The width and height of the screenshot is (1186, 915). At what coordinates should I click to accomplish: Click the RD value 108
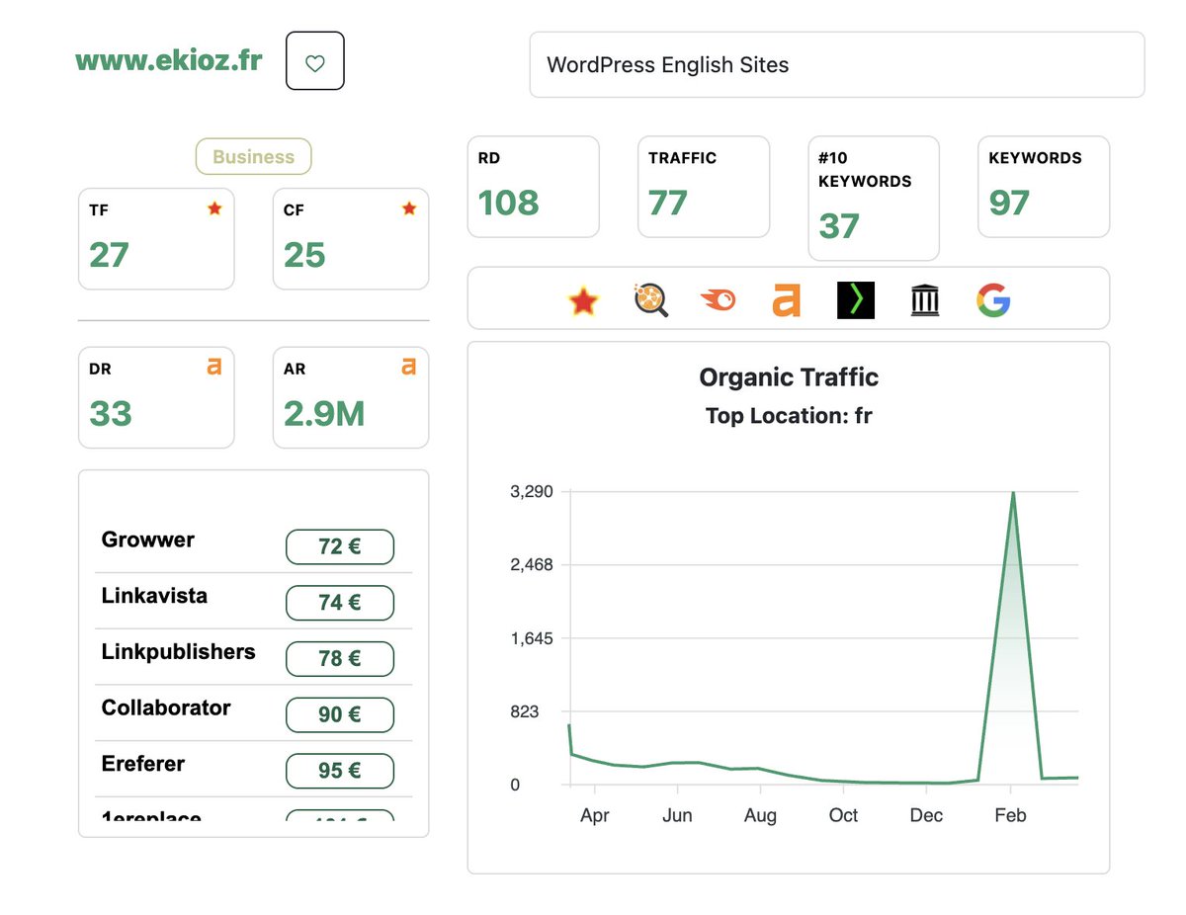click(x=509, y=203)
